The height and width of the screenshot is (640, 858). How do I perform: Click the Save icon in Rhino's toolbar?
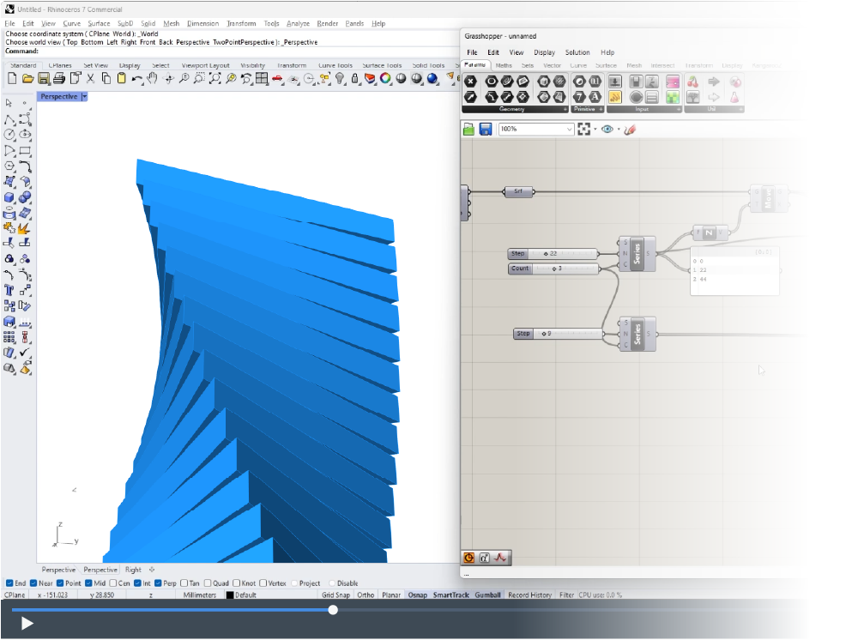tap(43, 79)
